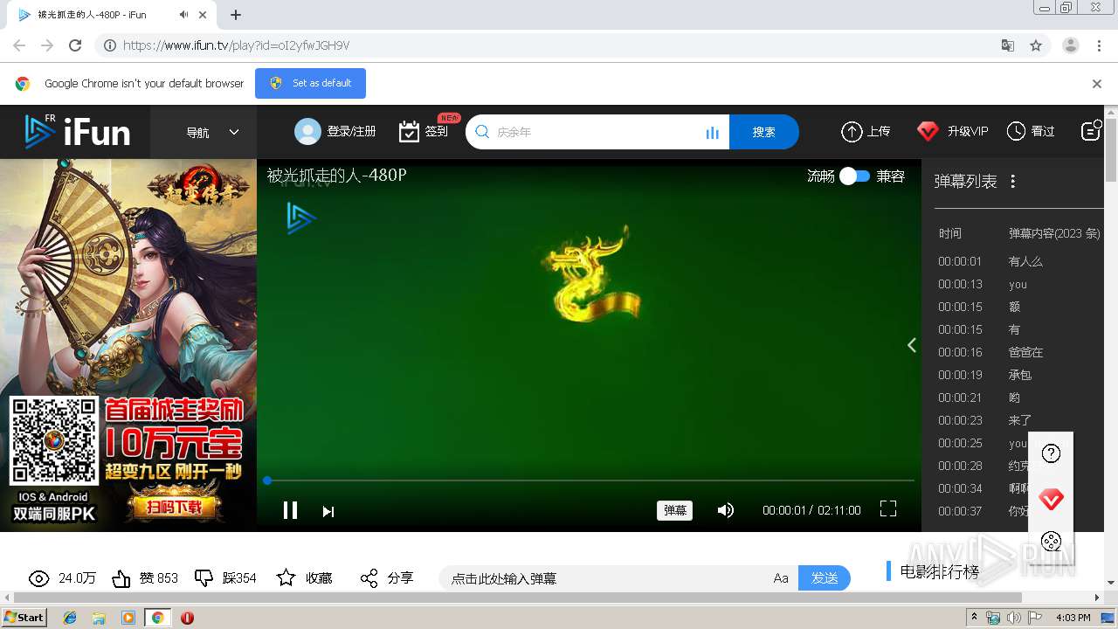Click the 时间 column header
1118x629 pixels.
pos(950,233)
